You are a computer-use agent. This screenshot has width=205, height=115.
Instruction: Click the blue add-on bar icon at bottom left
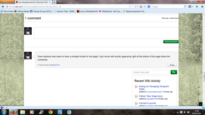[2, 108]
